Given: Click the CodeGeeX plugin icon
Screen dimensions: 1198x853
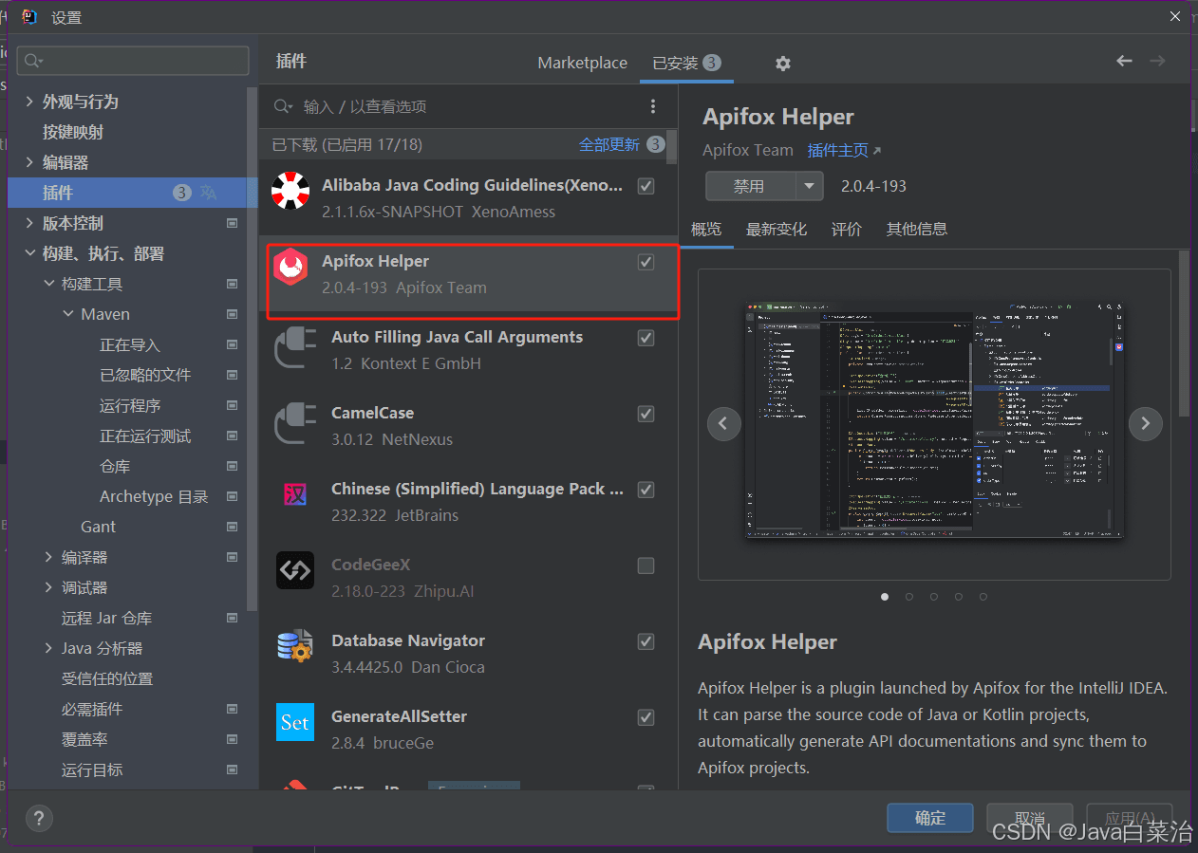Looking at the screenshot, I should point(295,569).
